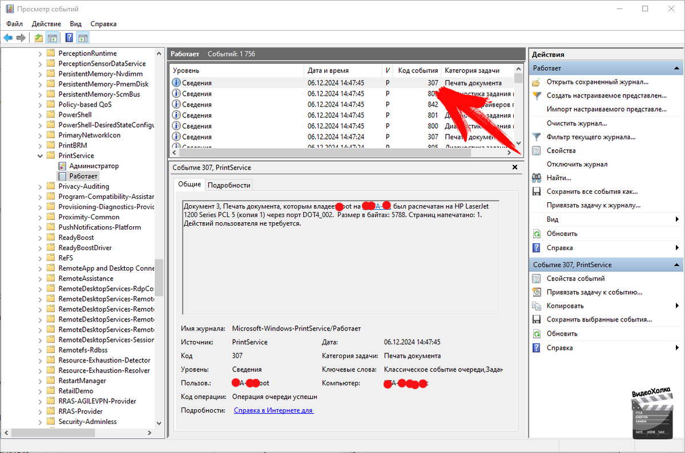This screenshot has width=685, height=453.
Task: Click Очистить журнал… action
Action: pyautogui.click(x=577, y=123)
